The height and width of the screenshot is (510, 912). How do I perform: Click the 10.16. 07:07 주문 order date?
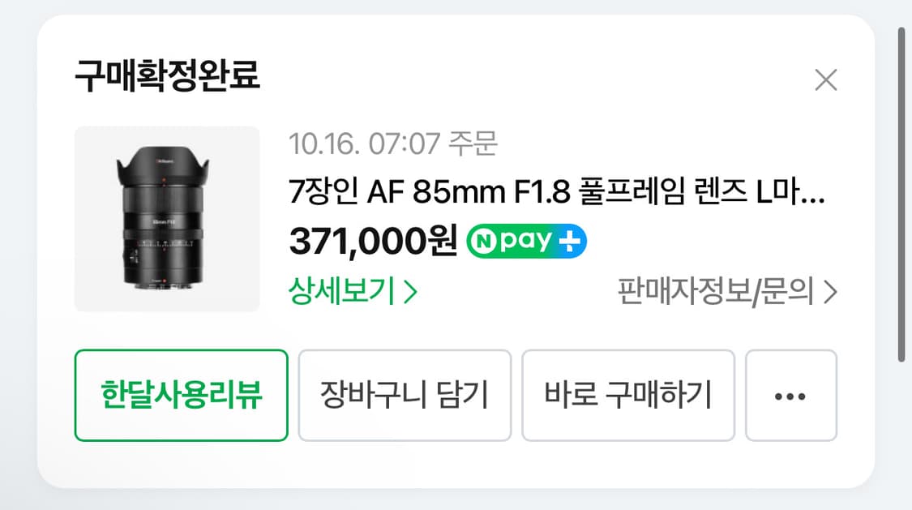point(392,145)
